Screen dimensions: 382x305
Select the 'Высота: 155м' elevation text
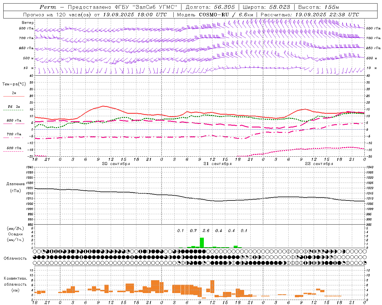[318, 7]
